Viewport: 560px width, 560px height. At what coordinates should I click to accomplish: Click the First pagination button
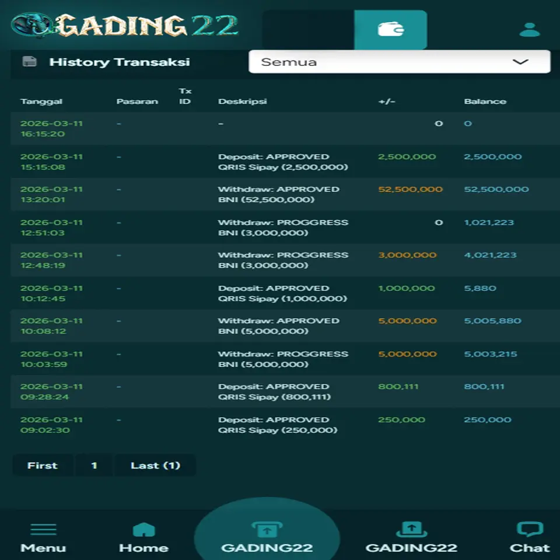43,465
